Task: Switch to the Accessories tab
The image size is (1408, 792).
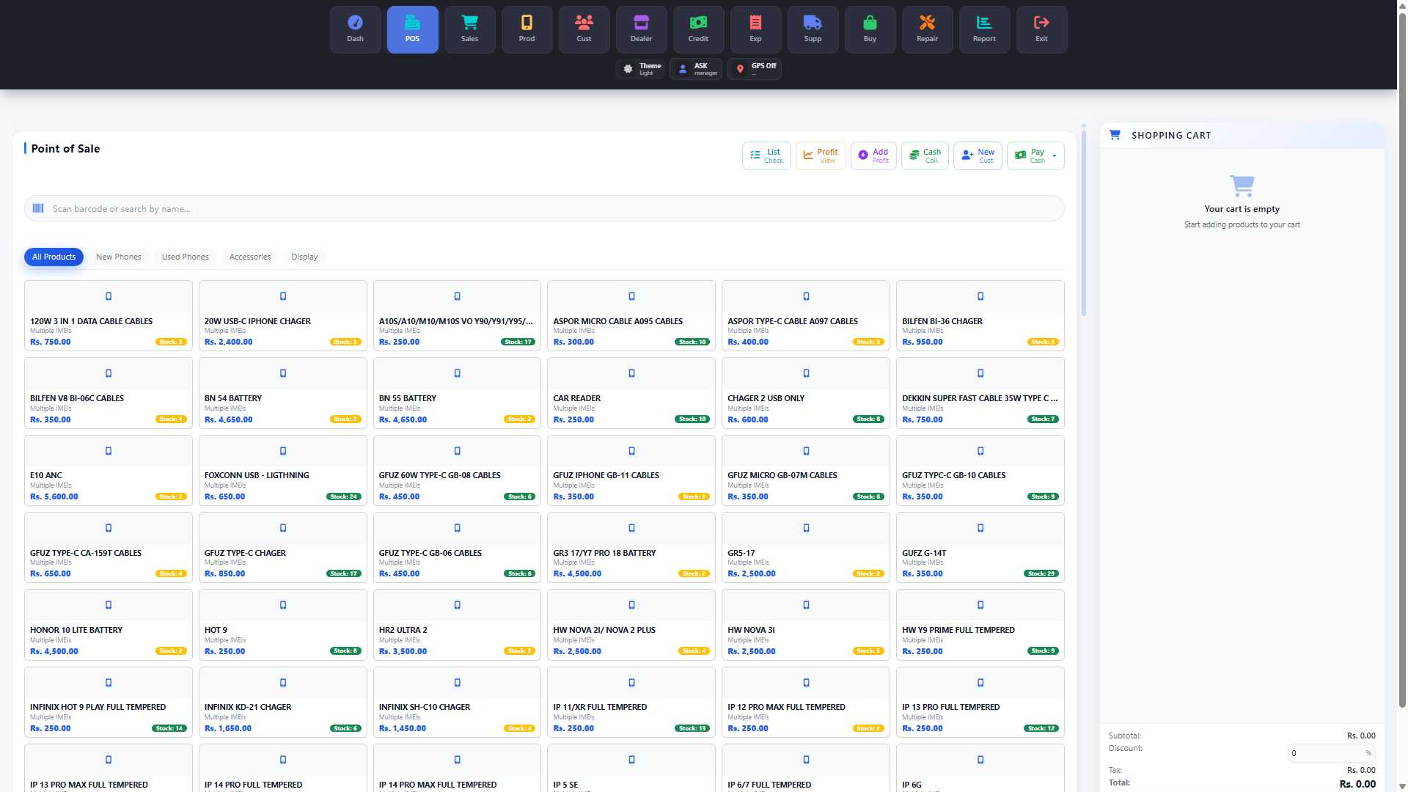Action: point(249,257)
